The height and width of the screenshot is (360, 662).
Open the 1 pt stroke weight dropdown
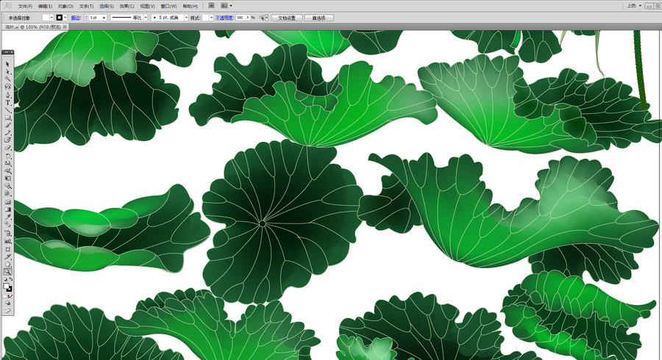click(x=104, y=18)
